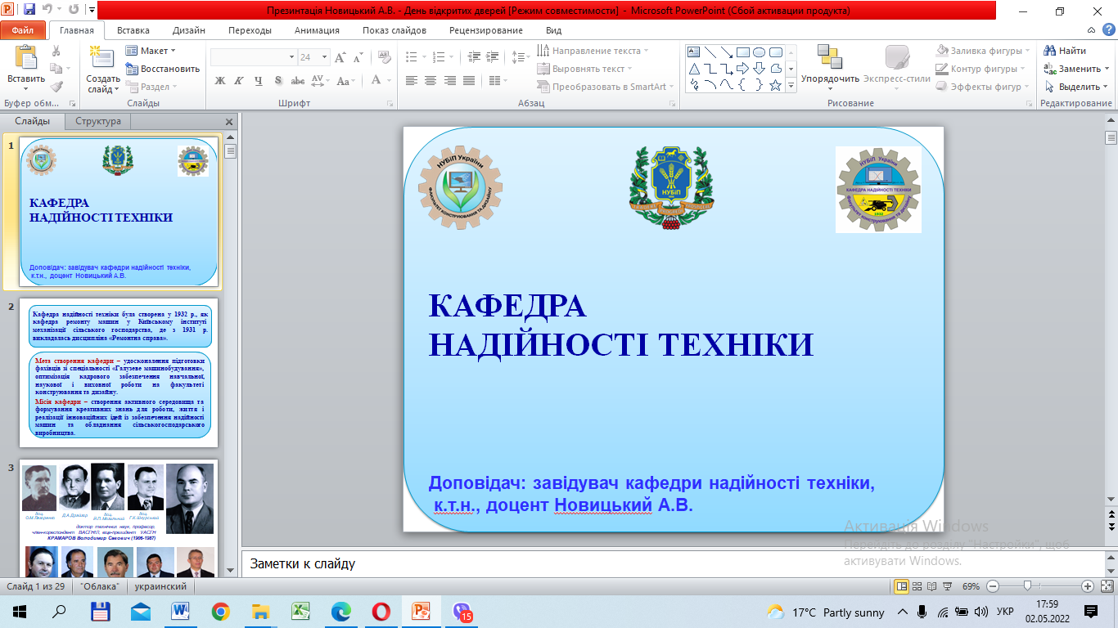Image resolution: width=1118 pixels, height=628 pixels.
Task: Open Преобразовать в SmartArt button
Action: pyautogui.click(x=606, y=87)
